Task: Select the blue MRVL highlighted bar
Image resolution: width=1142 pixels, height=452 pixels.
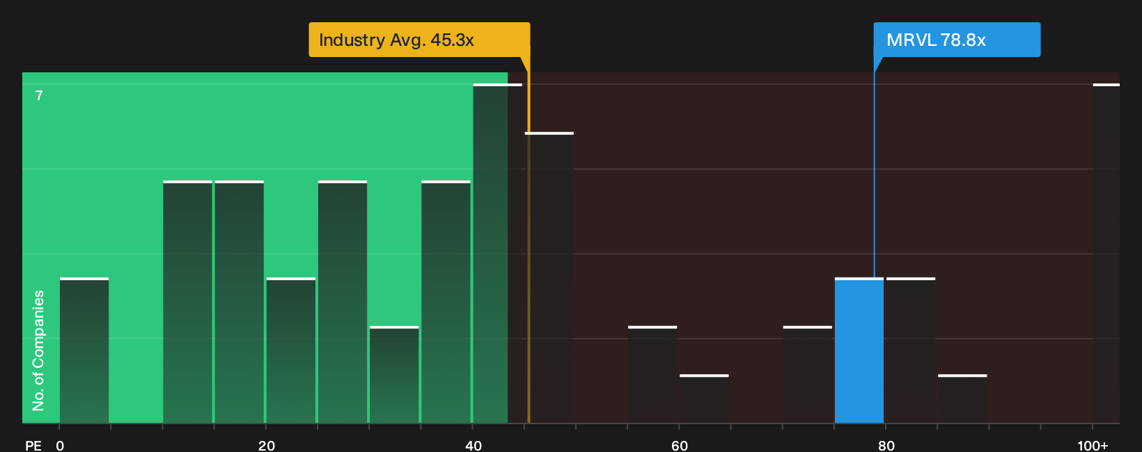Action: [859, 350]
